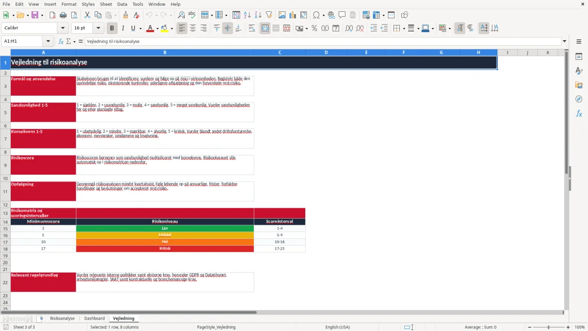This screenshot has width=588, height=331.
Task: Click PageStyle_Vejledning in the status bar
Action: [x=216, y=327]
